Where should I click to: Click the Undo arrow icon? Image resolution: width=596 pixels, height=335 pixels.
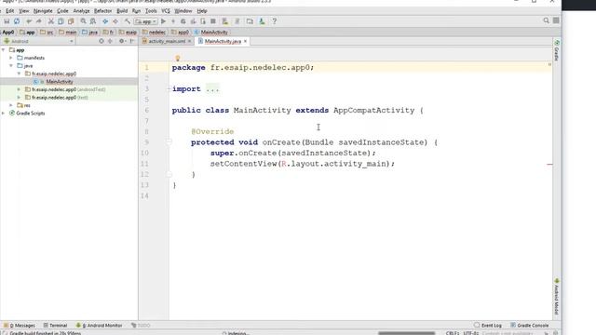tap(29, 21)
